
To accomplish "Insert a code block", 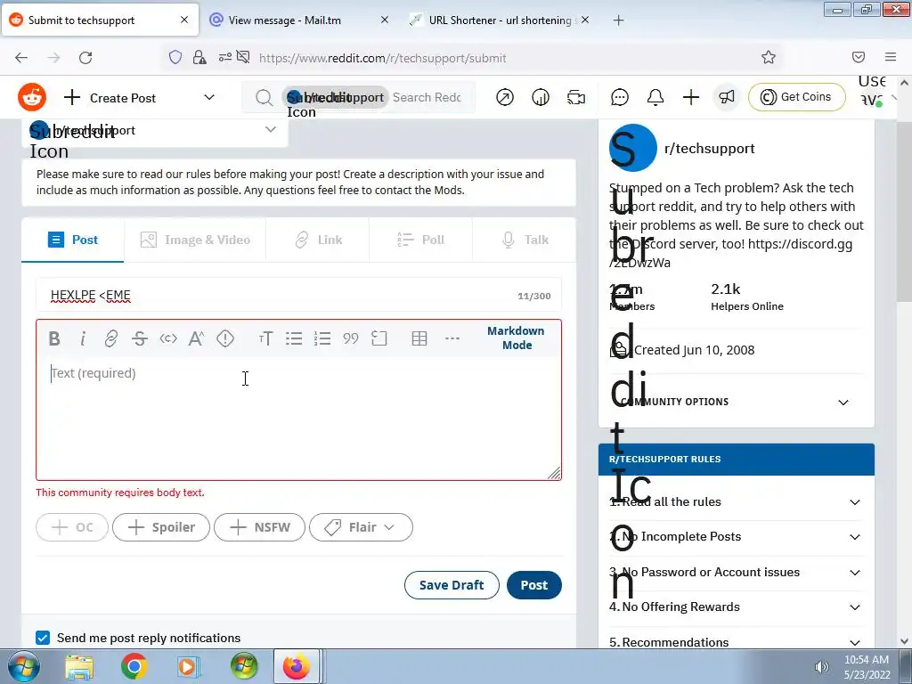I will point(379,338).
